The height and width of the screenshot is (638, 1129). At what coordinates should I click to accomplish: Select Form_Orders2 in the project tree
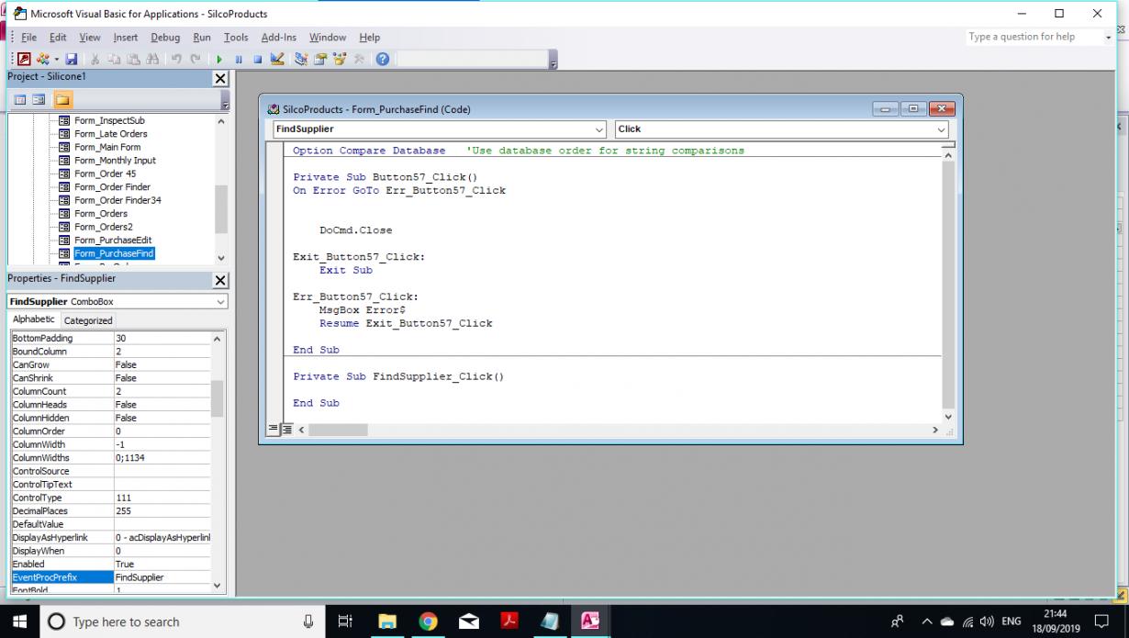tap(103, 227)
